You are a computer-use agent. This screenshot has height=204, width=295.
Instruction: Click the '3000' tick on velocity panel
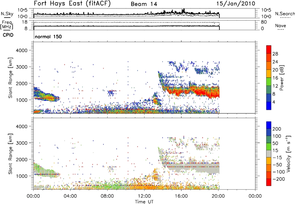(21, 143)
